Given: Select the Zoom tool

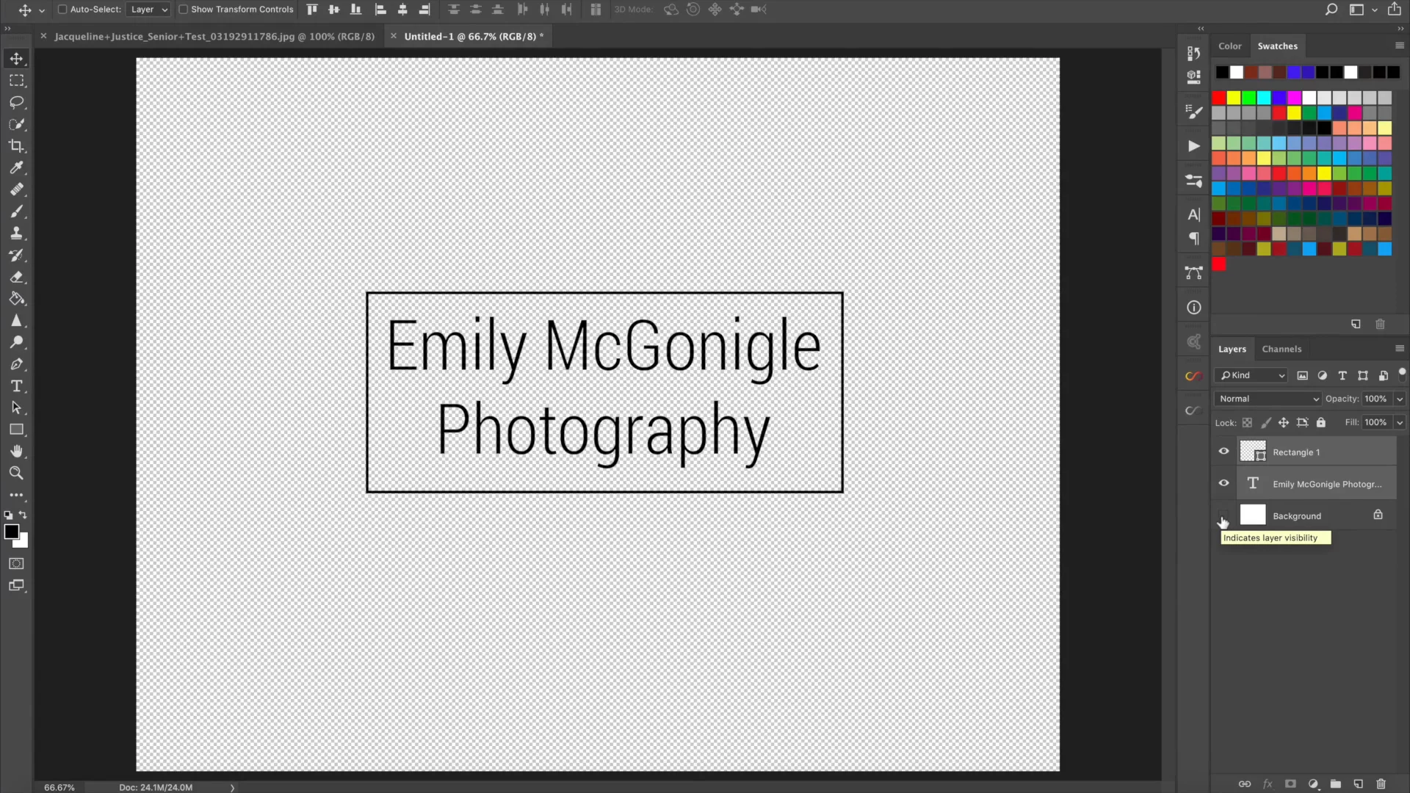Looking at the screenshot, I should click(16, 473).
